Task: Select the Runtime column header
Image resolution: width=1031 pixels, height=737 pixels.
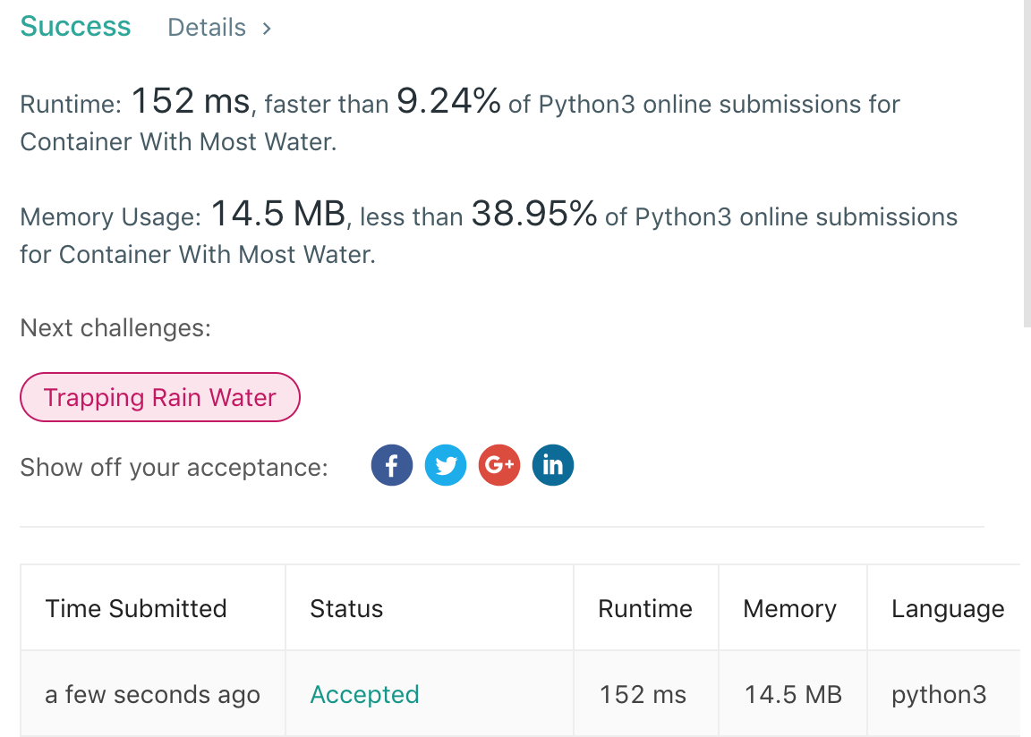Action: coord(645,608)
